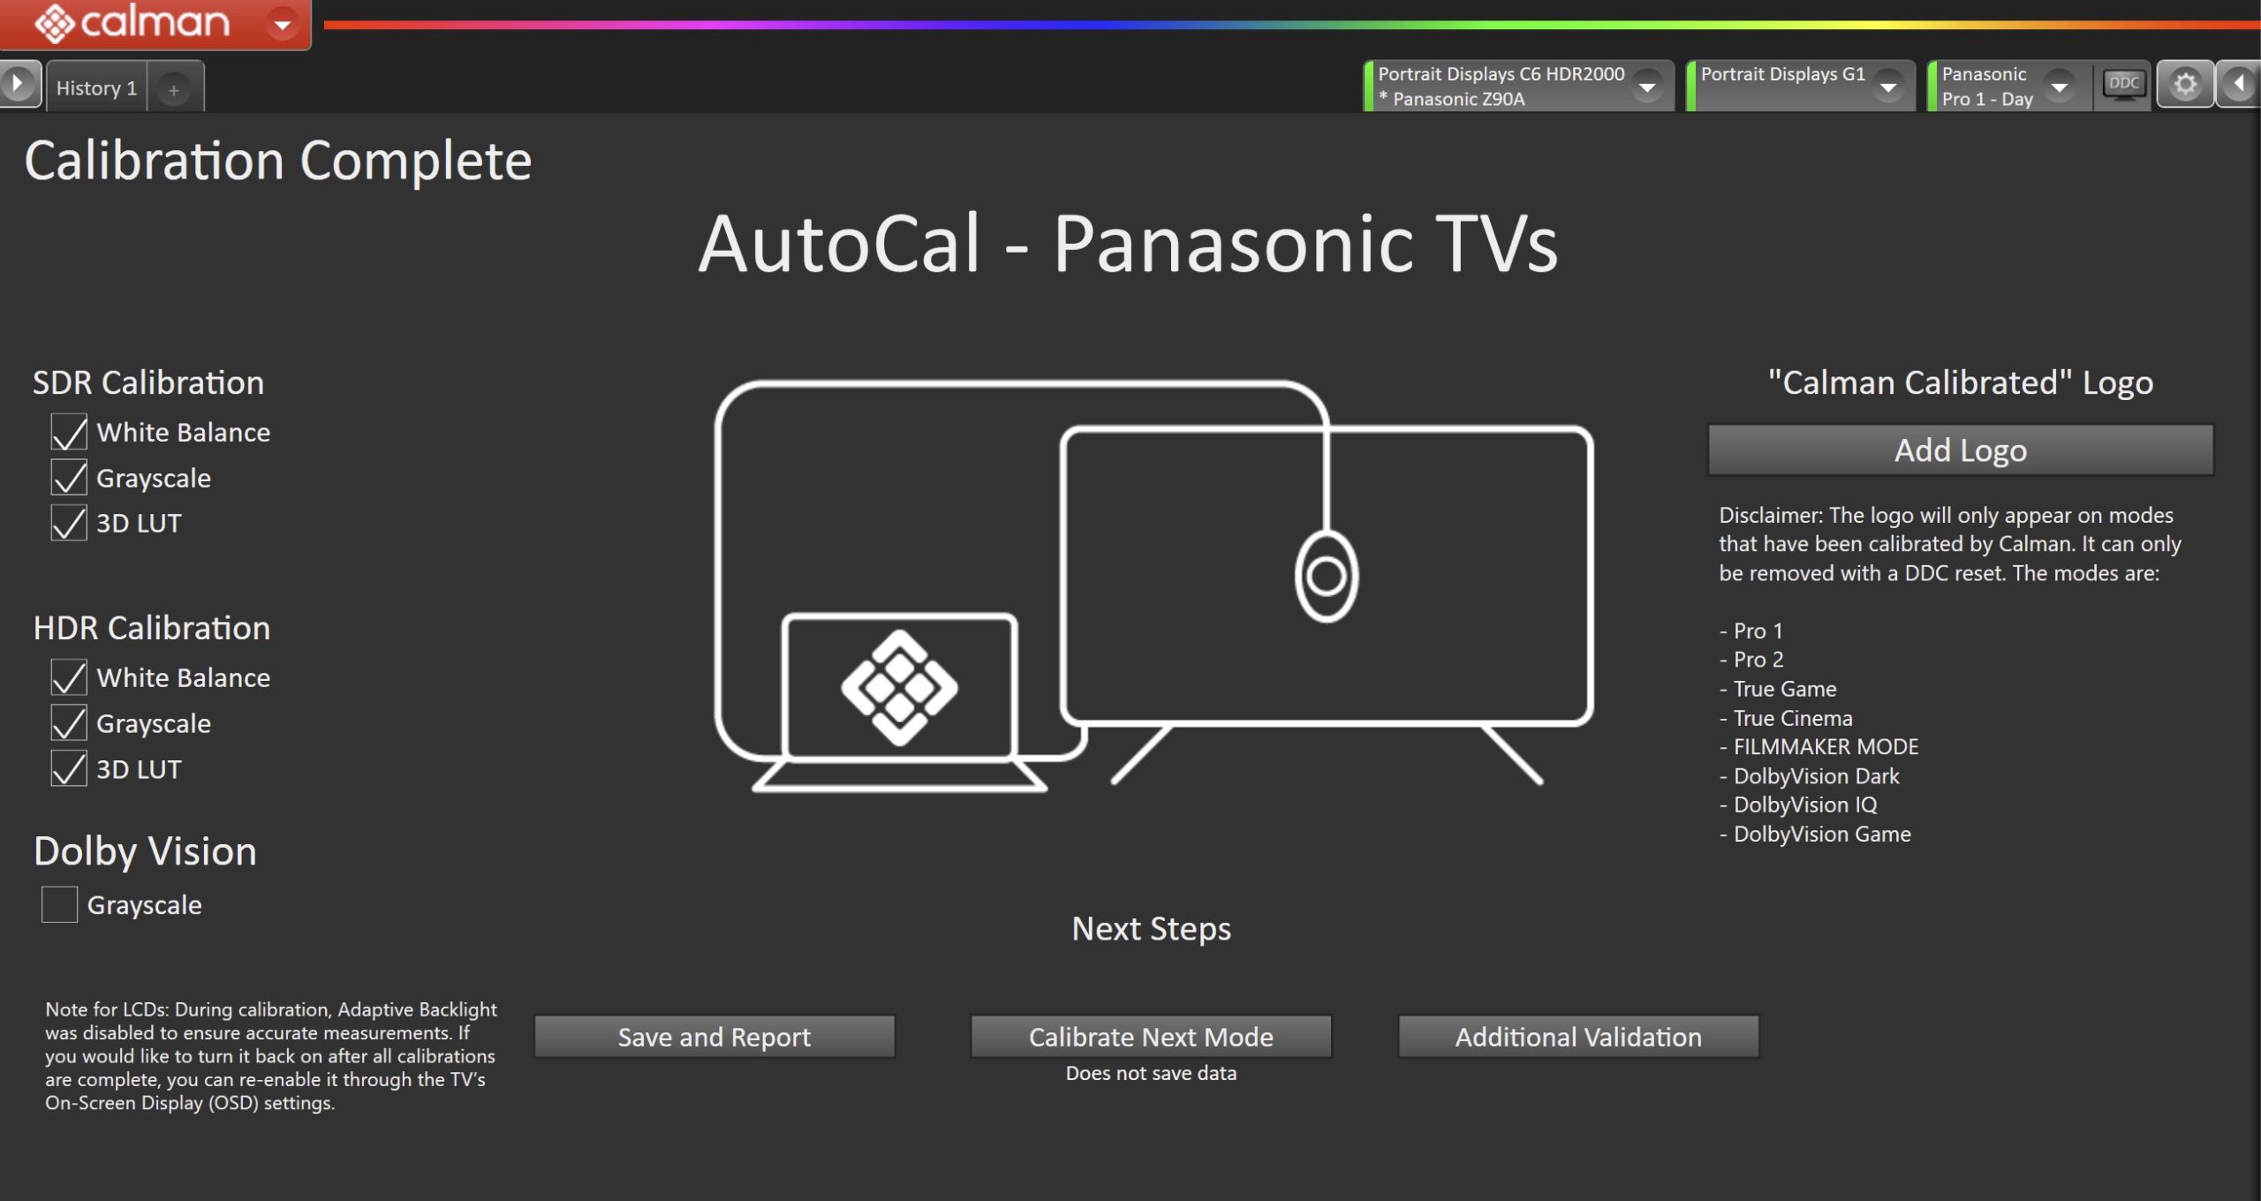Image resolution: width=2261 pixels, height=1201 pixels.
Task: Click the 'True Game' list entry
Action: (1778, 689)
